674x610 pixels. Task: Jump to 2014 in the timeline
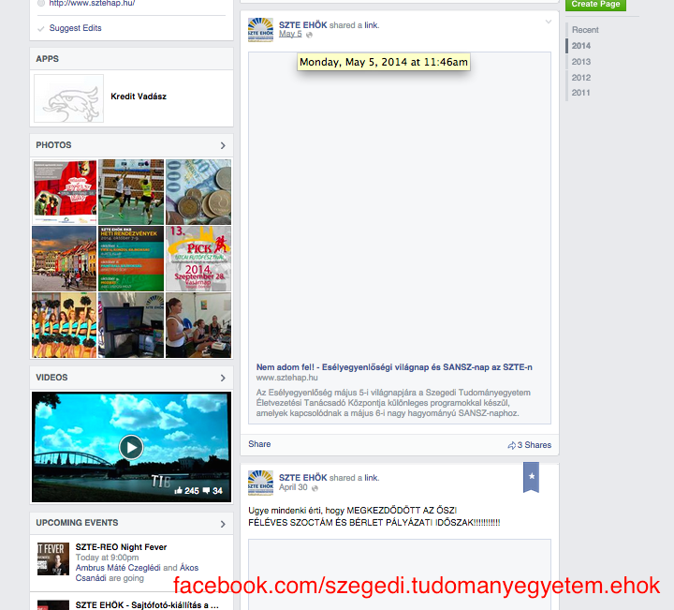(580, 46)
